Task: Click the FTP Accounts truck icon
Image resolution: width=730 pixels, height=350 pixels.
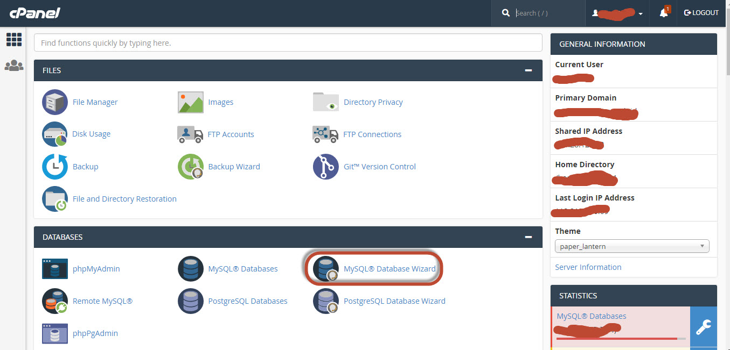Action: [x=190, y=134]
